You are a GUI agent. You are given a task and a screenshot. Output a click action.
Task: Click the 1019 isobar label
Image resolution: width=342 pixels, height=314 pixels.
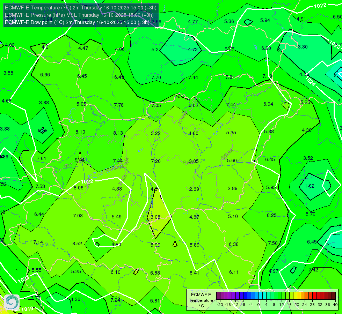pos(27,309)
